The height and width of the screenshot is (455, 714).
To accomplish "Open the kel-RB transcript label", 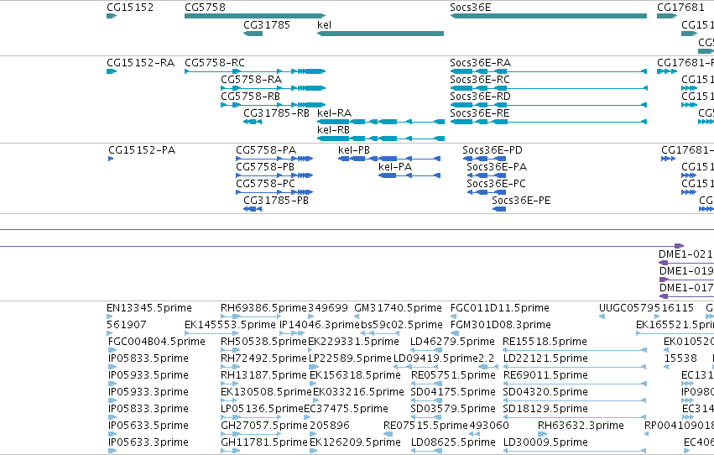I will [333, 130].
